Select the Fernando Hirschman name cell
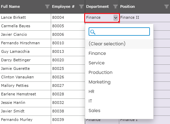 pos(26,43)
